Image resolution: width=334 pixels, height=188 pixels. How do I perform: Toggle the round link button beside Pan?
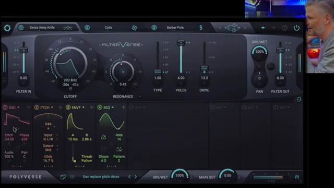pos(271,66)
